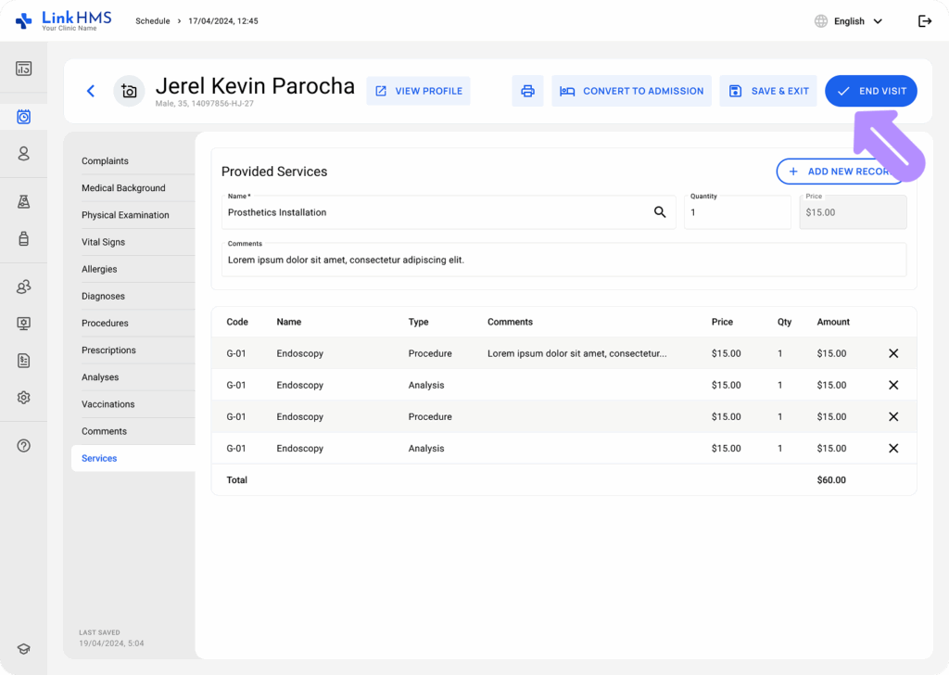Open the Vital Signs section
This screenshot has width=949, height=675.
(x=103, y=242)
